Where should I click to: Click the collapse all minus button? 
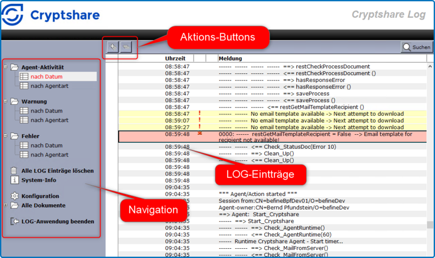point(126,47)
